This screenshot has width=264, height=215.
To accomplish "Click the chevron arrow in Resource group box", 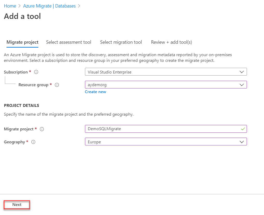I will (x=242, y=85).
